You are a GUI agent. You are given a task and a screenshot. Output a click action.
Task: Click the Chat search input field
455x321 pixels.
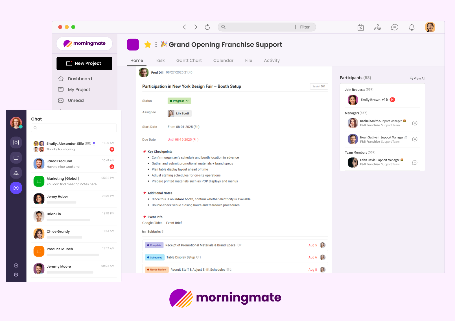coord(74,128)
